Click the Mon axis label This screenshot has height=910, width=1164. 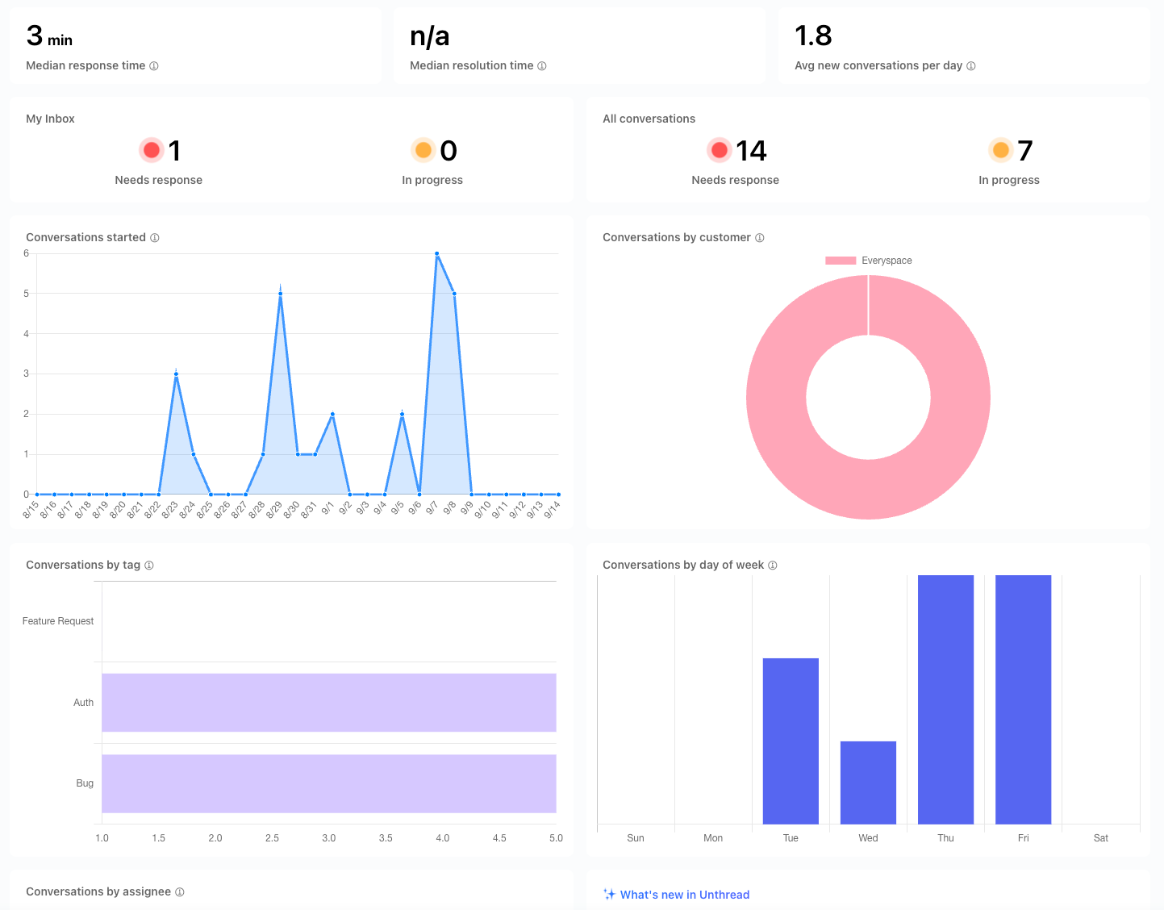(713, 838)
